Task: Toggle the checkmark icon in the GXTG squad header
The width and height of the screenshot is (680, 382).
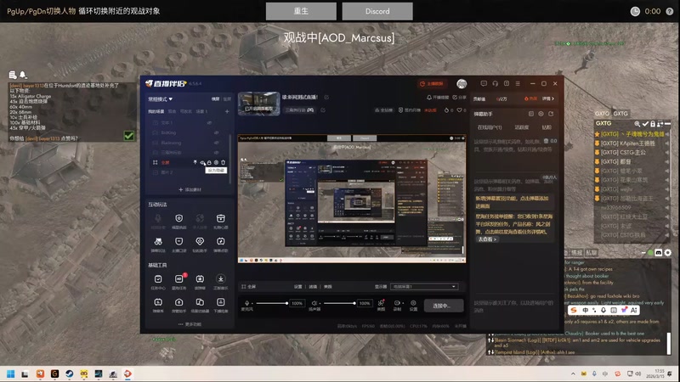Action: click(645, 124)
